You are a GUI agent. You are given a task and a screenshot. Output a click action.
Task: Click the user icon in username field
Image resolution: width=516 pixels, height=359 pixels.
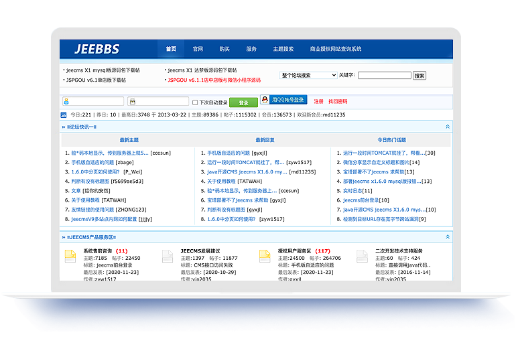pos(66,102)
